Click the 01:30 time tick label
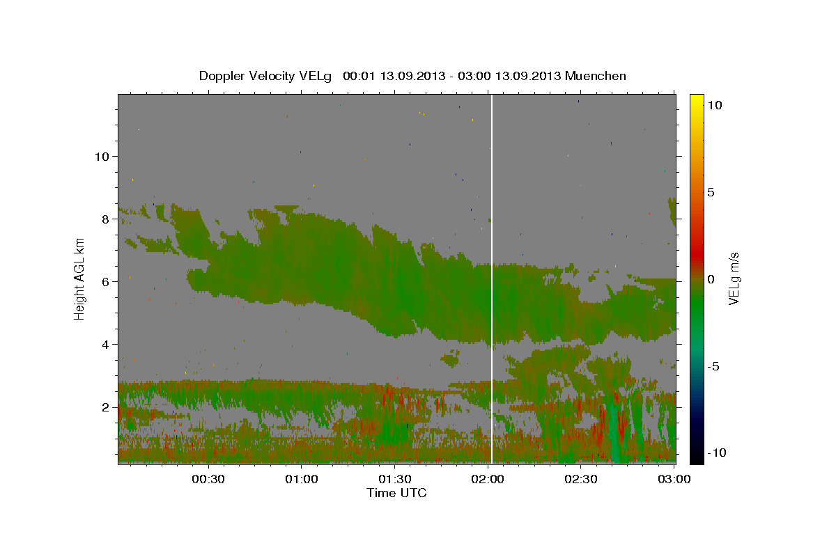Image resolution: width=836 pixels, height=557 pixels. click(x=395, y=480)
